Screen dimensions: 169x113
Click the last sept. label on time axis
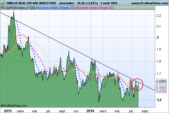pyautogui.click(x=145, y=111)
